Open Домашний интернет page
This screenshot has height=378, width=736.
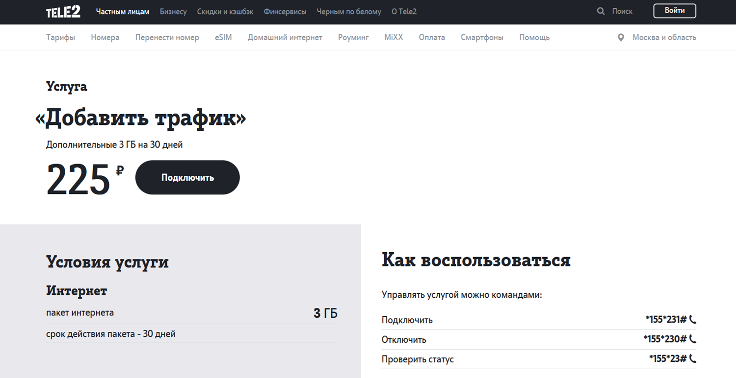point(285,37)
